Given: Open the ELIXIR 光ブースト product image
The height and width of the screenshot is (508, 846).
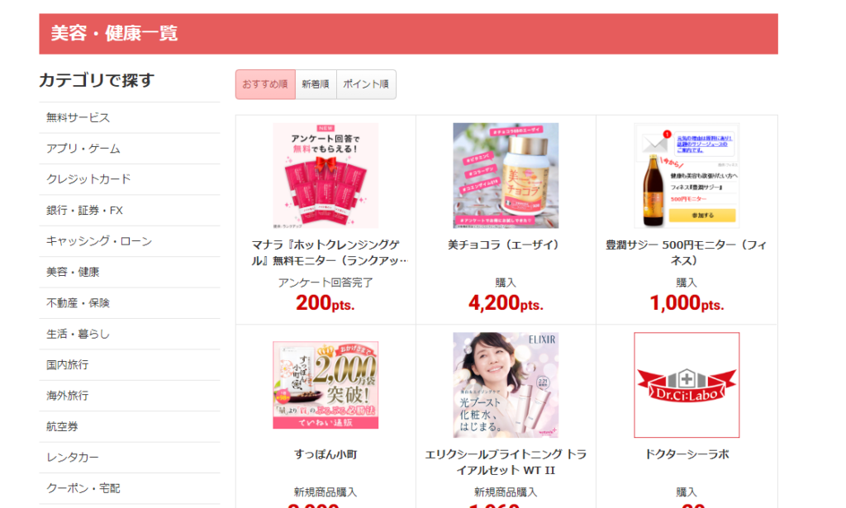Looking at the screenshot, I should pyautogui.click(x=506, y=385).
